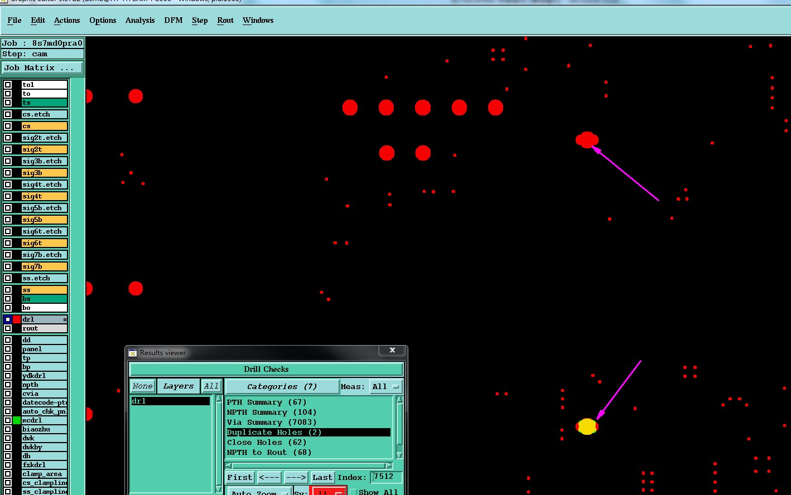Expand drl layer marker icon
The height and width of the screenshot is (495, 791).
click(65, 319)
